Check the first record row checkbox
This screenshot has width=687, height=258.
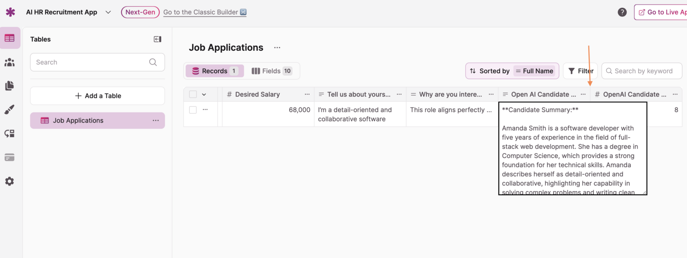tap(193, 110)
